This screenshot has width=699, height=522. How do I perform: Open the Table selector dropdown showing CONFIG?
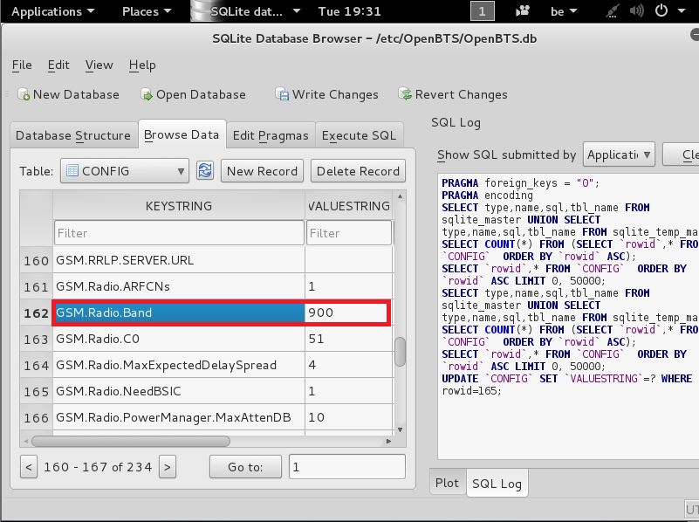(125, 171)
